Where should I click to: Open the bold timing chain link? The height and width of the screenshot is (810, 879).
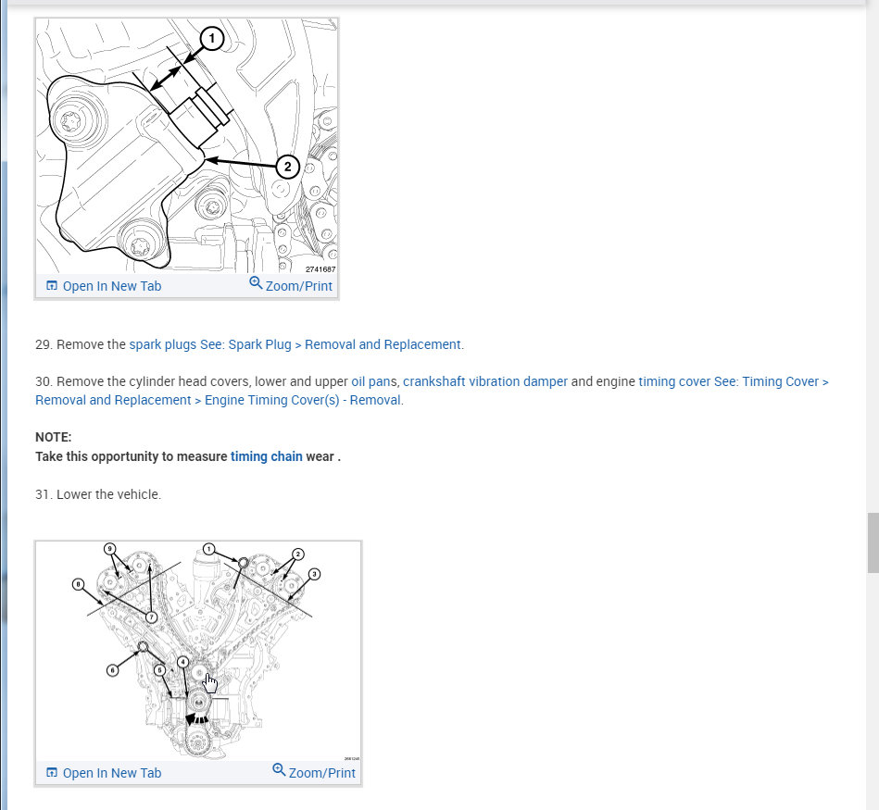point(266,456)
